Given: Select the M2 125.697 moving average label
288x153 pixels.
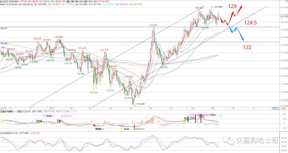Looking at the screenshot, I should point(54,4).
